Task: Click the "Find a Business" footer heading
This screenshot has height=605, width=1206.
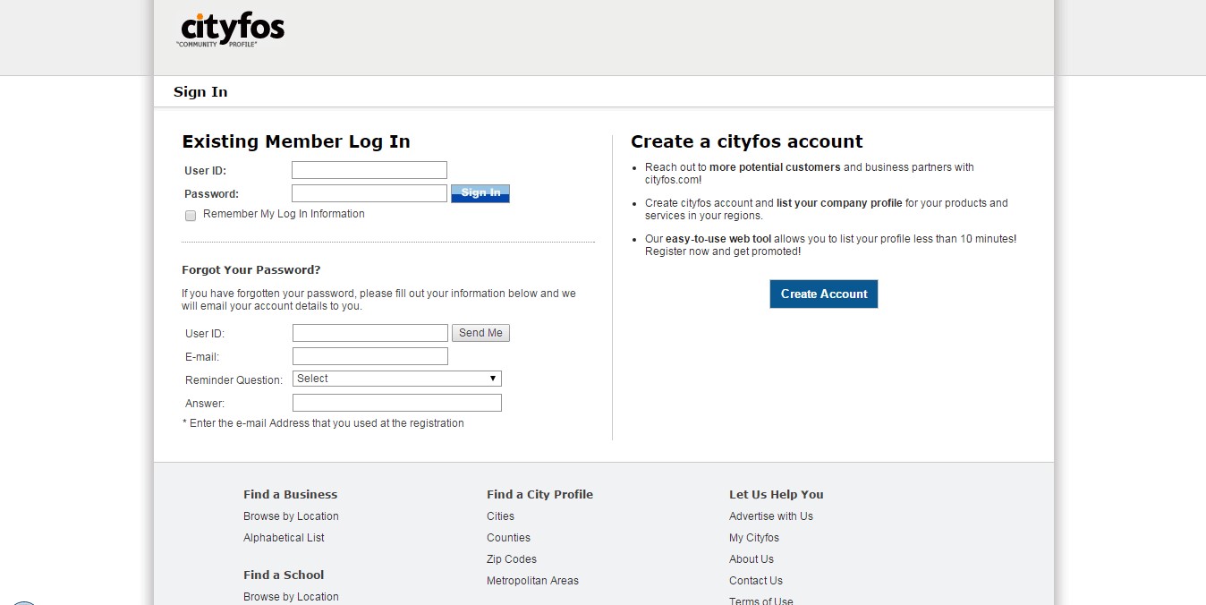Action: click(x=291, y=494)
